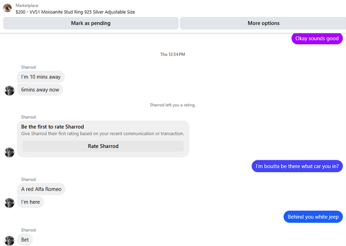Click the Mark as pending button
This screenshot has width=346, height=246.
(x=91, y=23)
